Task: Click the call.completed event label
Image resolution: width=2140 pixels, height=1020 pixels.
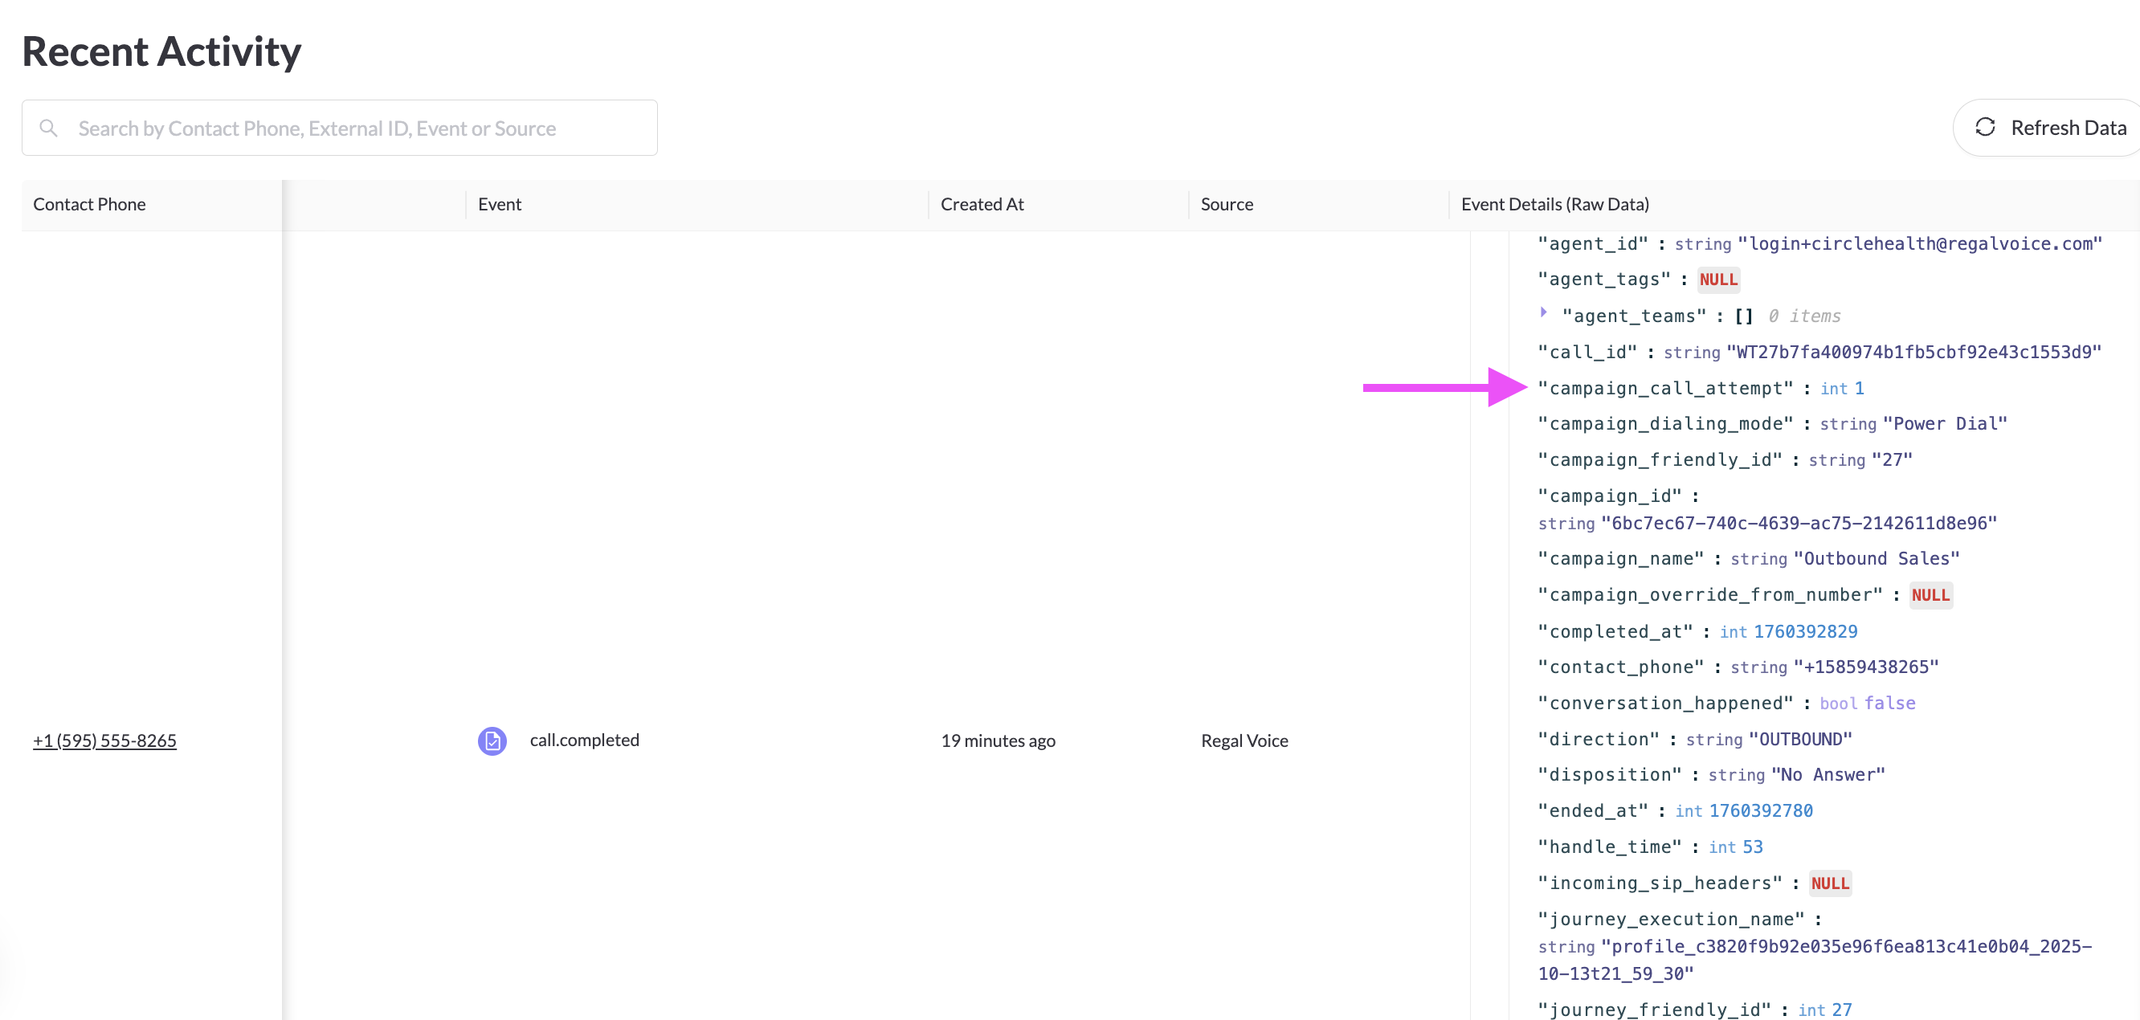Action: point(584,740)
